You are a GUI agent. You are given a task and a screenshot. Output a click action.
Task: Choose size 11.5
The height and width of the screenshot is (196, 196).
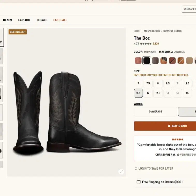tap(138, 93)
